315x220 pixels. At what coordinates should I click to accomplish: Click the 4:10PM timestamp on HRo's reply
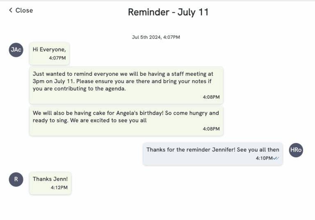(x=264, y=158)
